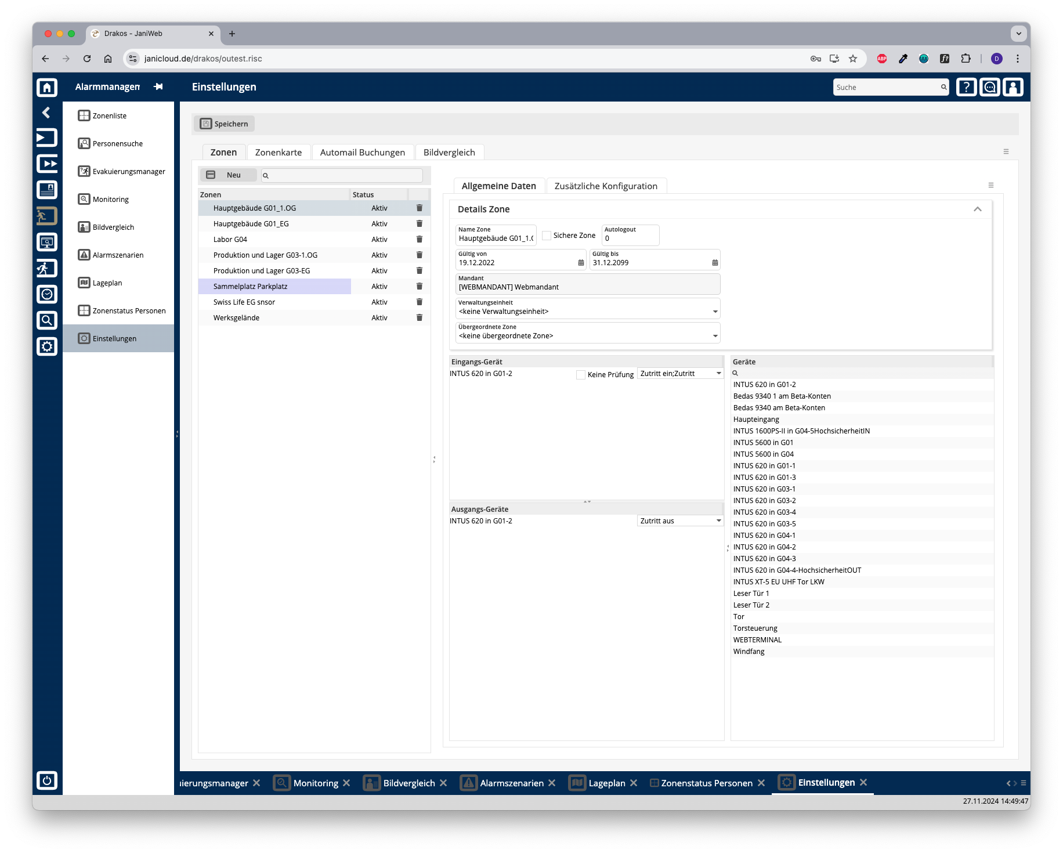Reload the page in browser toolbar
Image resolution: width=1063 pixels, height=853 pixels.
point(87,59)
